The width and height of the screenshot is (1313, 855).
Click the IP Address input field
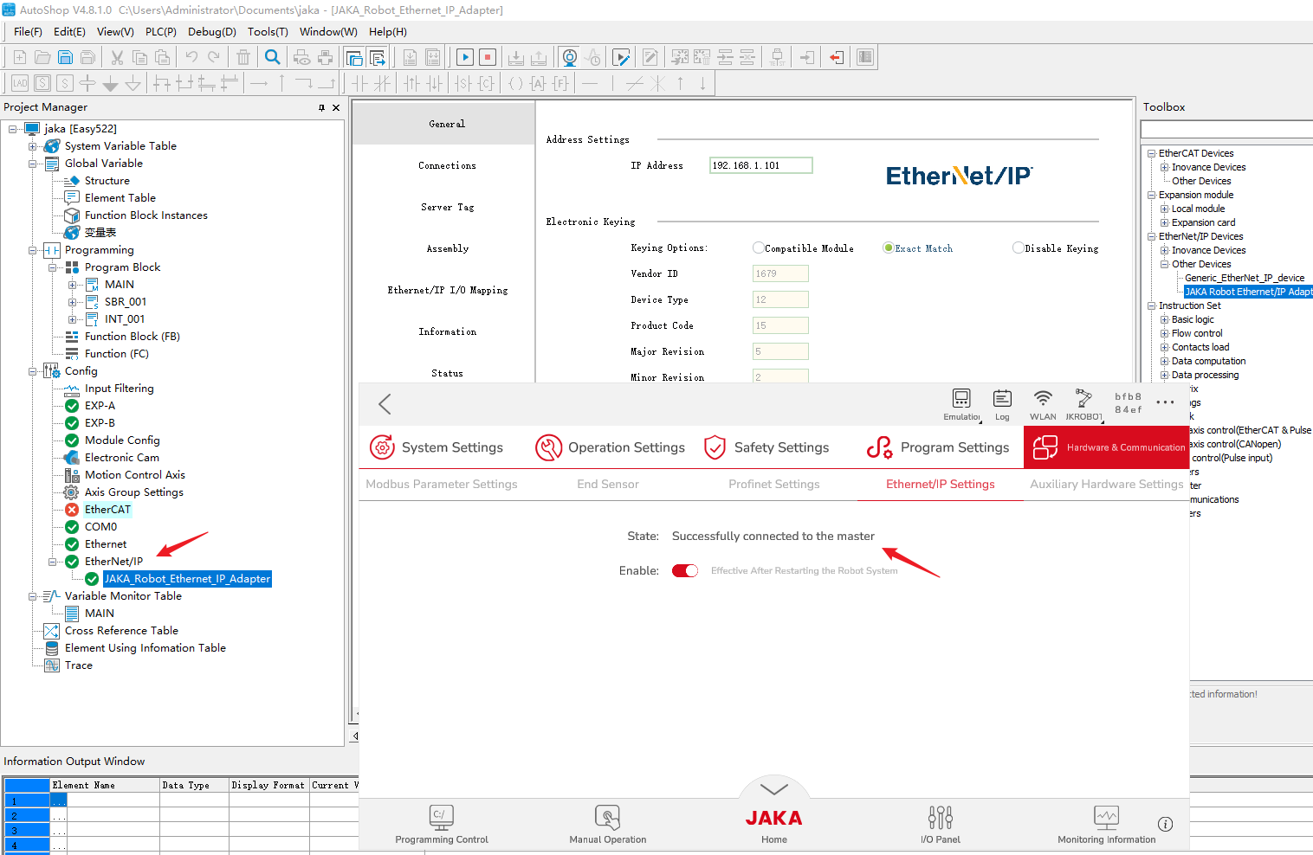pos(760,165)
